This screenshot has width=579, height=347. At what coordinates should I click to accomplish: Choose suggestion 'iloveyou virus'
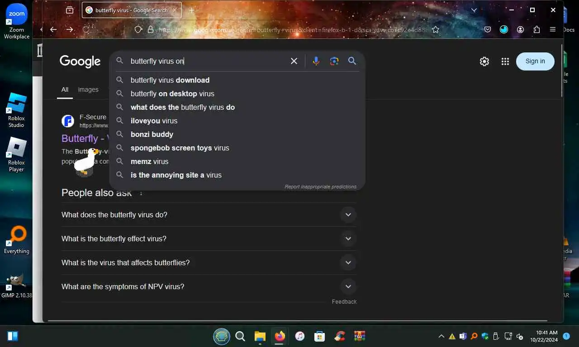[x=237, y=121]
